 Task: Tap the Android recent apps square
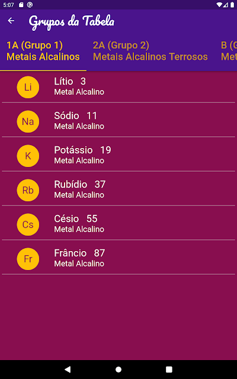click(169, 370)
